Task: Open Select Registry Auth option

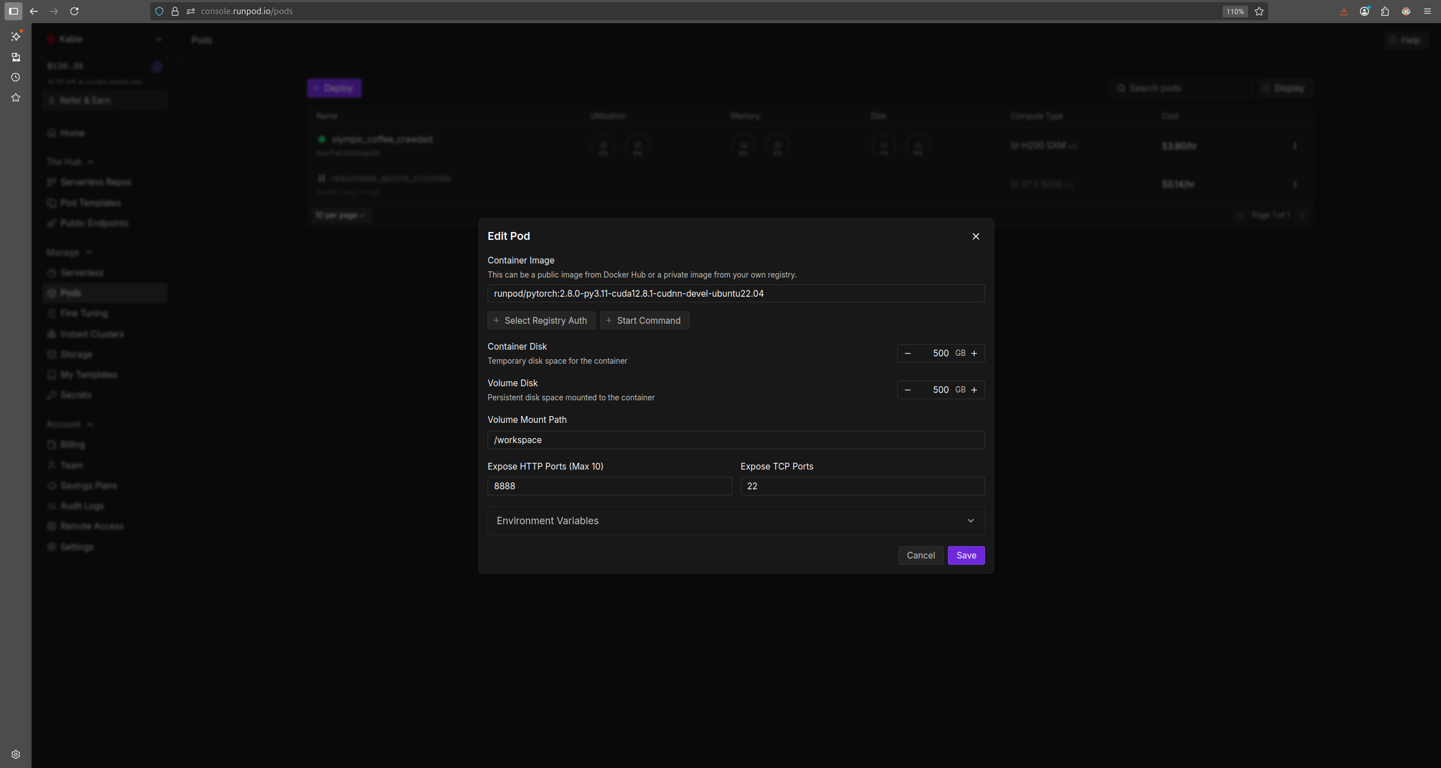Action: tap(540, 320)
